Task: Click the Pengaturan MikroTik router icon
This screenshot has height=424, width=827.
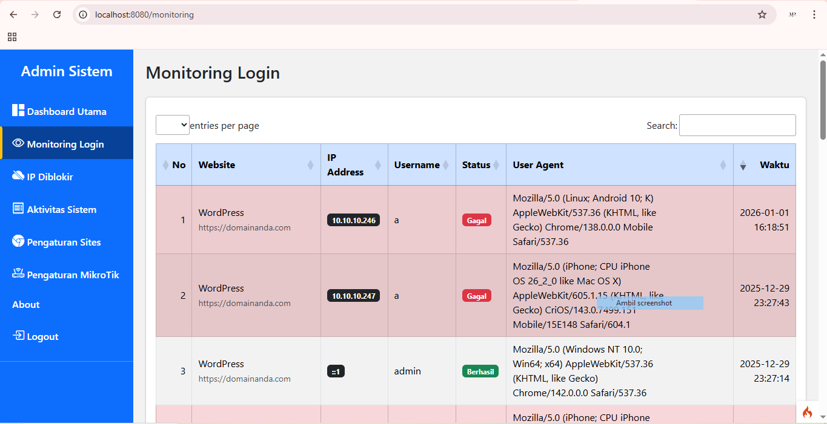Action: pyautogui.click(x=18, y=273)
